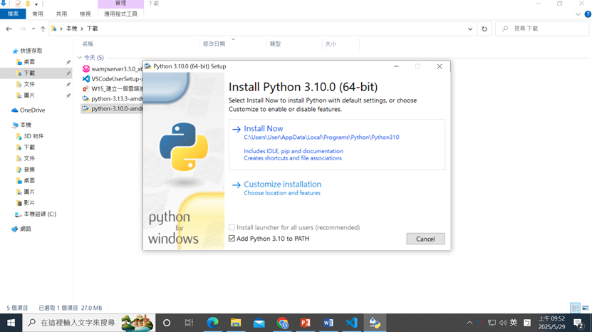Image resolution: width=592 pixels, height=332 pixels.
Task: Open 本機磁碟 (C:) drive
Action: (x=40, y=214)
